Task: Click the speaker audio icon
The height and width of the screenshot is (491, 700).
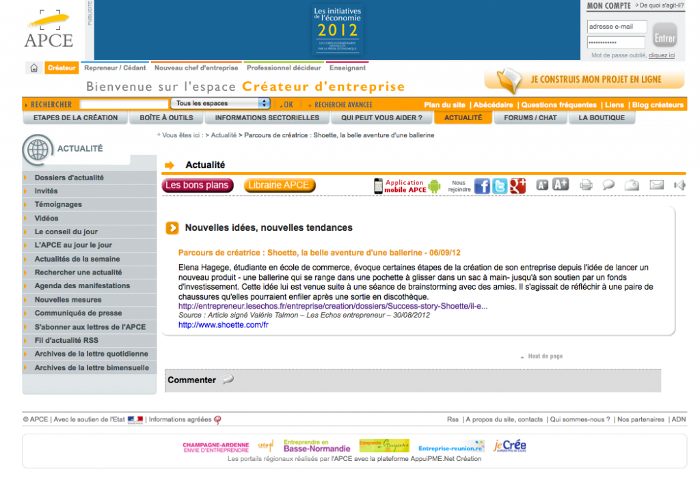Action: click(679, 185)
